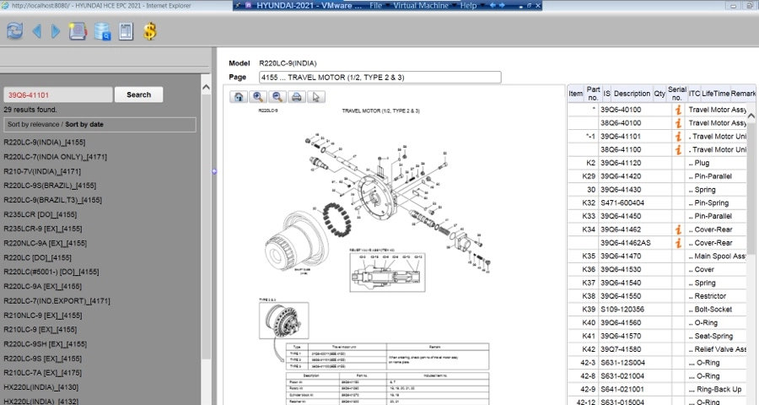Open result R220LC(#5001-) [DO]_[4155]
The width and height of the screenshot is (759, 405).
[51, 272]
